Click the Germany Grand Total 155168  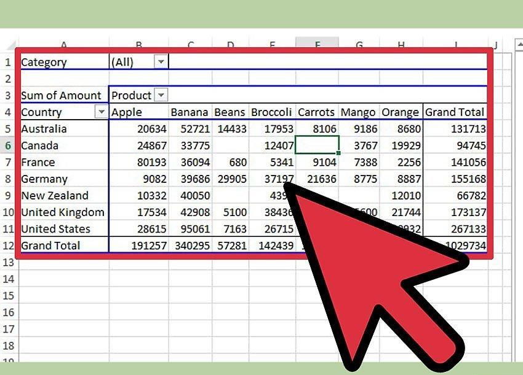[x=455, y=179]
